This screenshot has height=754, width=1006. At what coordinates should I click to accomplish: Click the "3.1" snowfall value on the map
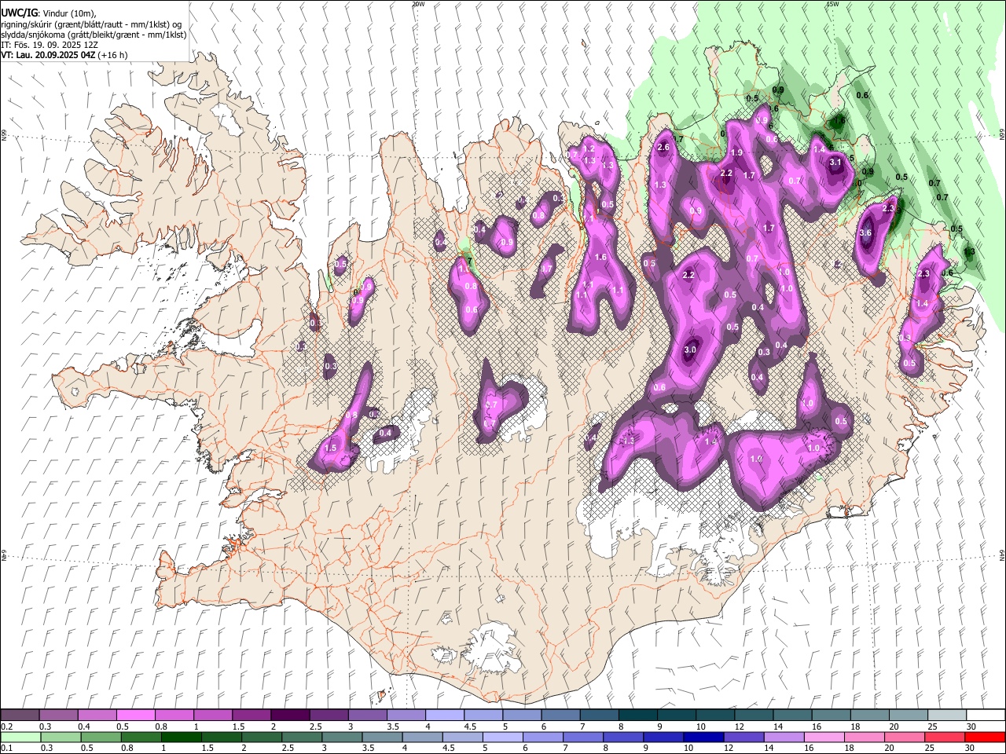(835, 163)
